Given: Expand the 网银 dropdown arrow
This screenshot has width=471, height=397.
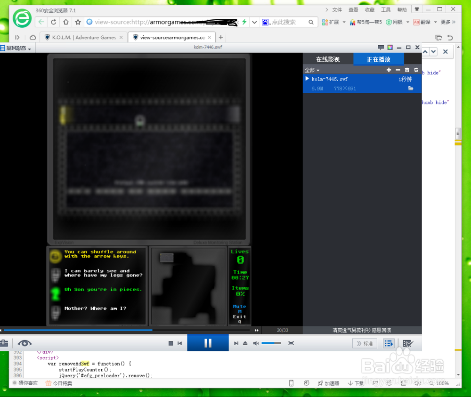Looking at the screenshot, I should [407, 22].
